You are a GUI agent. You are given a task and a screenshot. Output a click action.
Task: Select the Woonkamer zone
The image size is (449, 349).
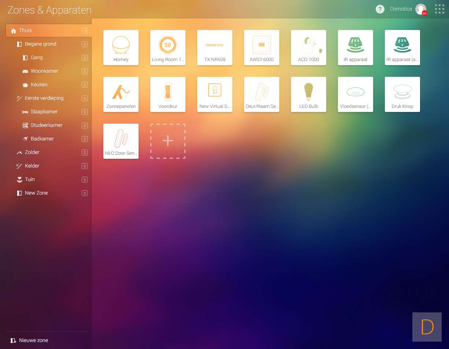(x=44, y=71)
